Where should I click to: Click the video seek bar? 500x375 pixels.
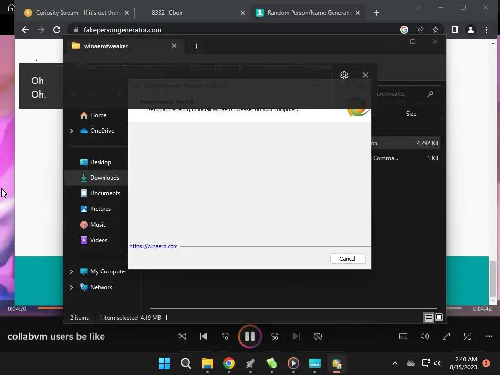[250, 308]
